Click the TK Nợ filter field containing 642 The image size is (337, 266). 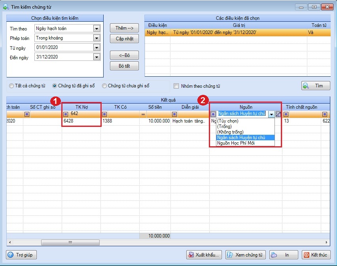(85, 113)
